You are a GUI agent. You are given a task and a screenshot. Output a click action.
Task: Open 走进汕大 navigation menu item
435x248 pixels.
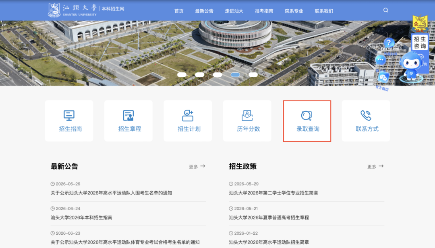pyautogui.click(x=234, y=11)
